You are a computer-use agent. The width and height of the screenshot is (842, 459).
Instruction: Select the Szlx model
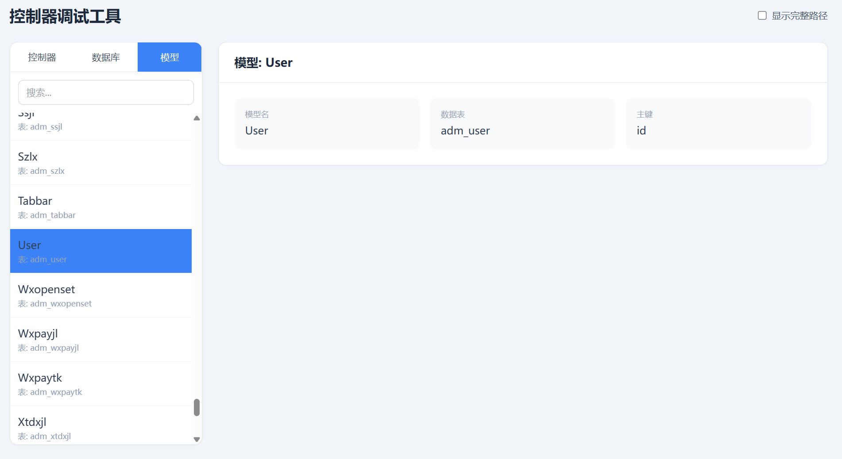(x=101, y=163)
